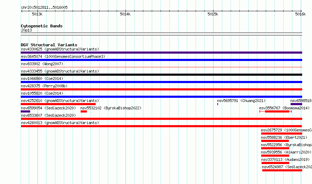Image resolution: width=312 pixels, height=184 pixels.
Task: Click the 5015k ruler tick label
Action: point(213,14)
